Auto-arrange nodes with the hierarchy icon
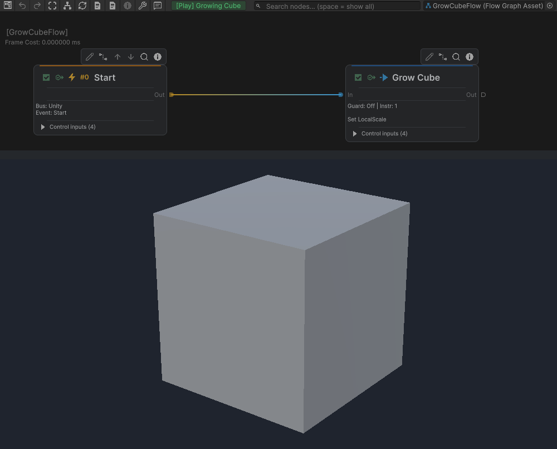557x449 pixels. click(67, 6)
